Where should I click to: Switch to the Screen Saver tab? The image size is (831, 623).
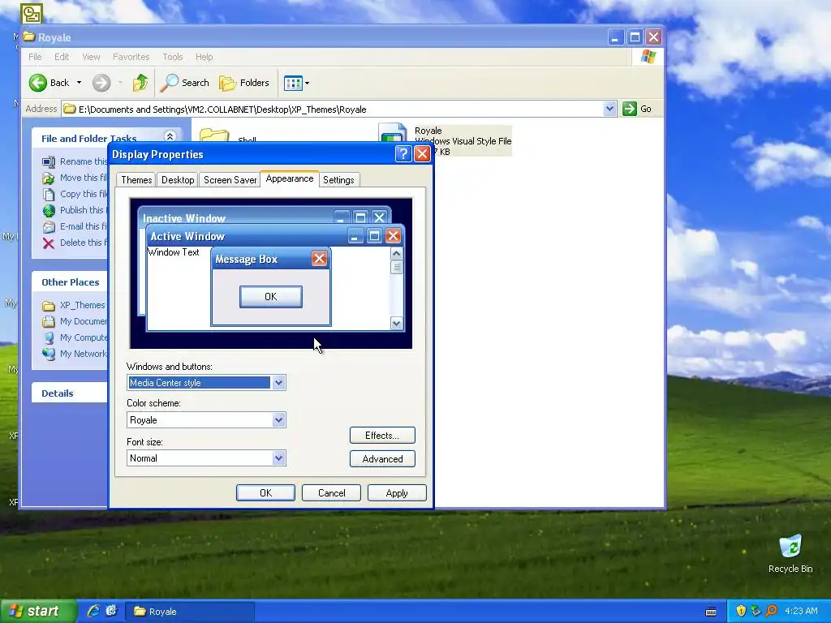click(230, 179)
